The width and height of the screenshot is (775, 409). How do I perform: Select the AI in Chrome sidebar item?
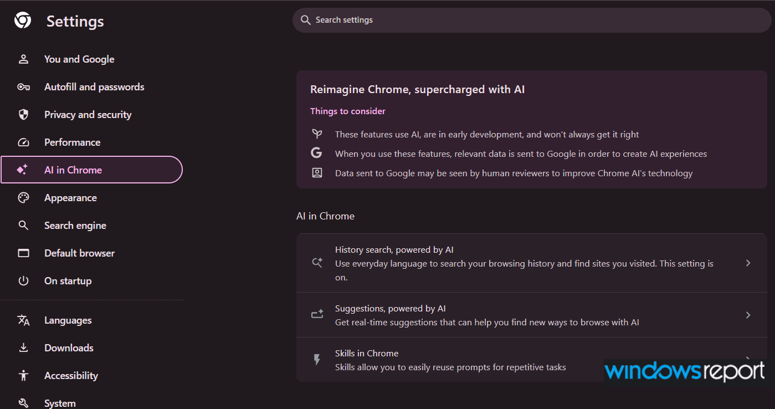pos(91,170)
